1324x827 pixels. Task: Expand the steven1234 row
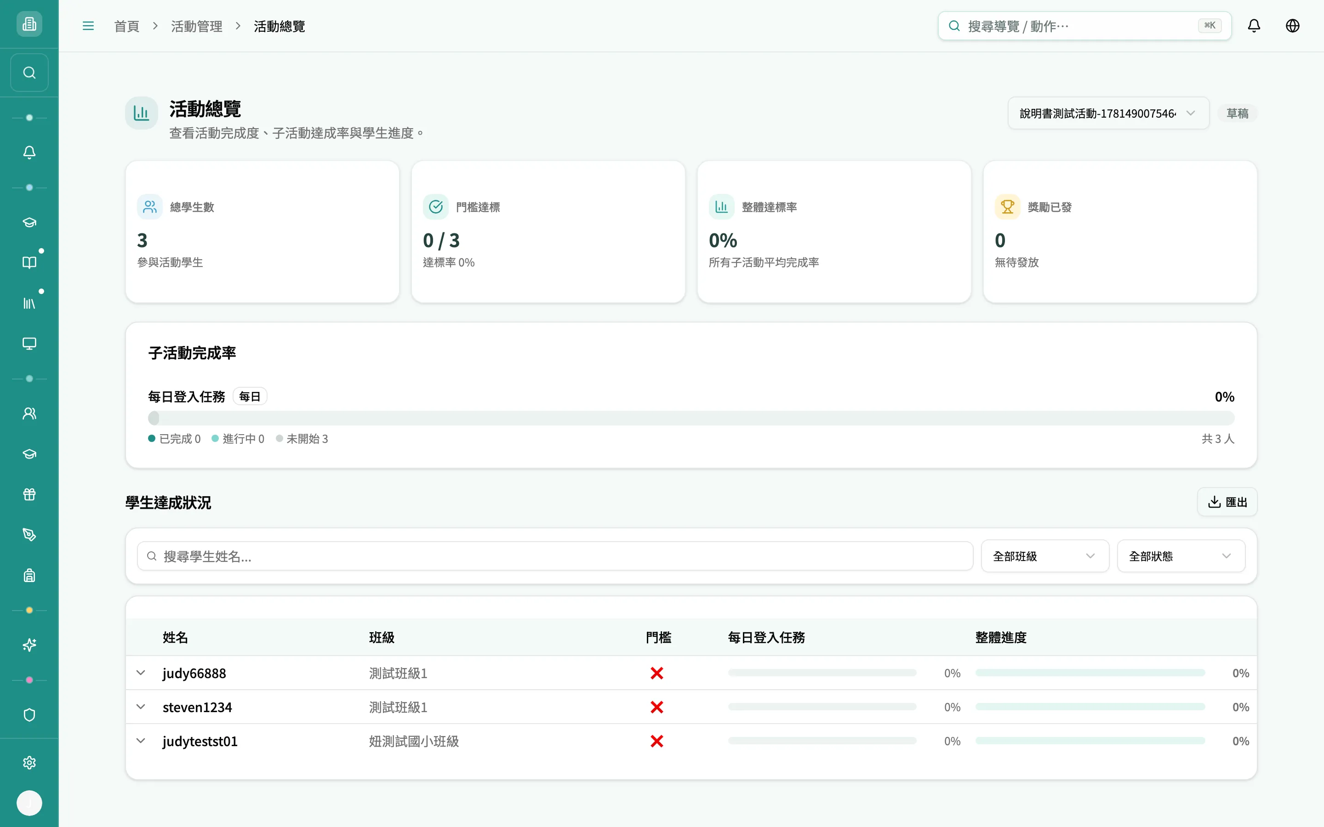141,707
